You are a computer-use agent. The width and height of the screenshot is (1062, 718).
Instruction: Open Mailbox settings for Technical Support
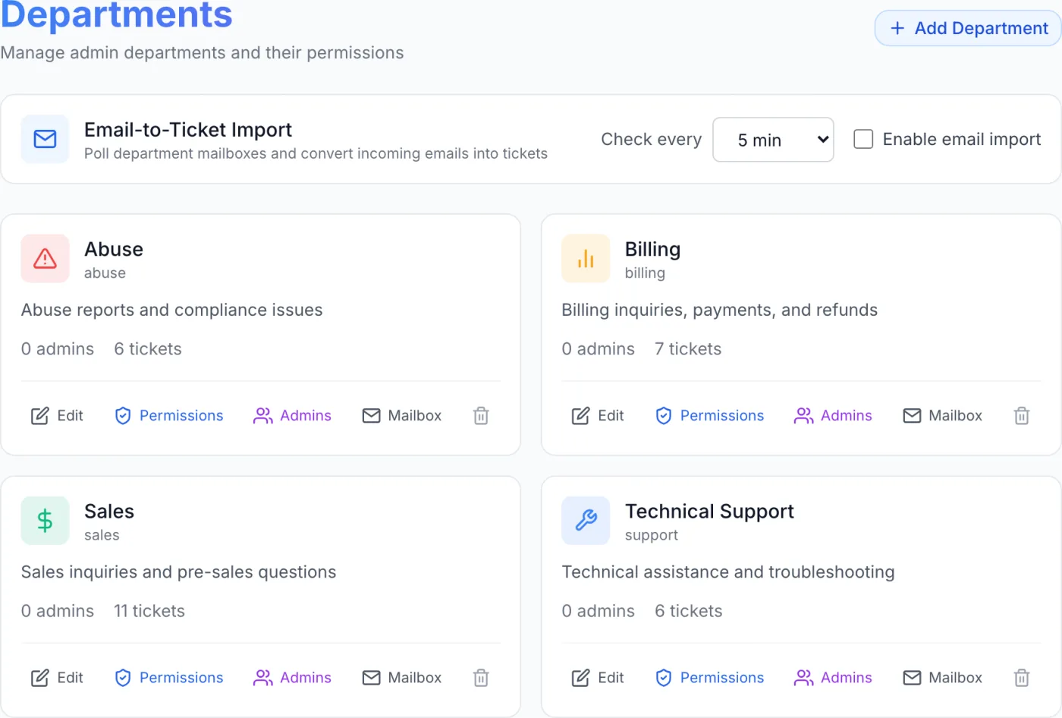(943, 678)
